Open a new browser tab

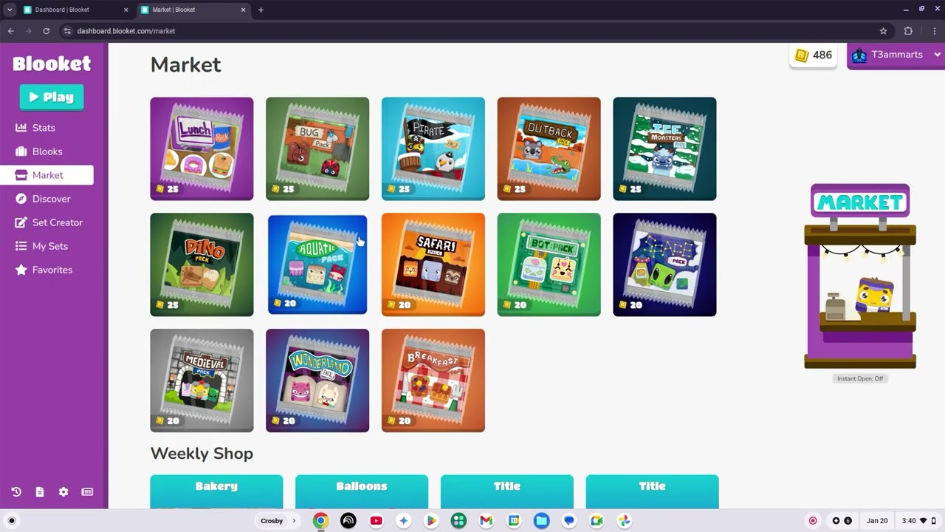pyautogui.click(x=261, y=10)
